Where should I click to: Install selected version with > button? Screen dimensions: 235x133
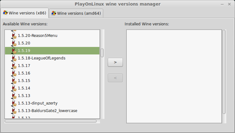click(x=115, y=62)
